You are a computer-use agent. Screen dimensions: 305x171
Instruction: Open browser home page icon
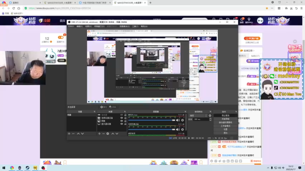19,8
